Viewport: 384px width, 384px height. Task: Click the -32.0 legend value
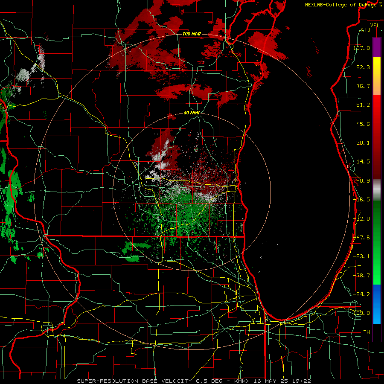(x=361, y=219)
